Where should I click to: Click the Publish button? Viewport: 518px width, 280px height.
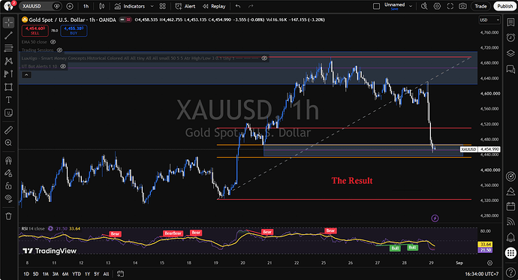pos(504,6)
